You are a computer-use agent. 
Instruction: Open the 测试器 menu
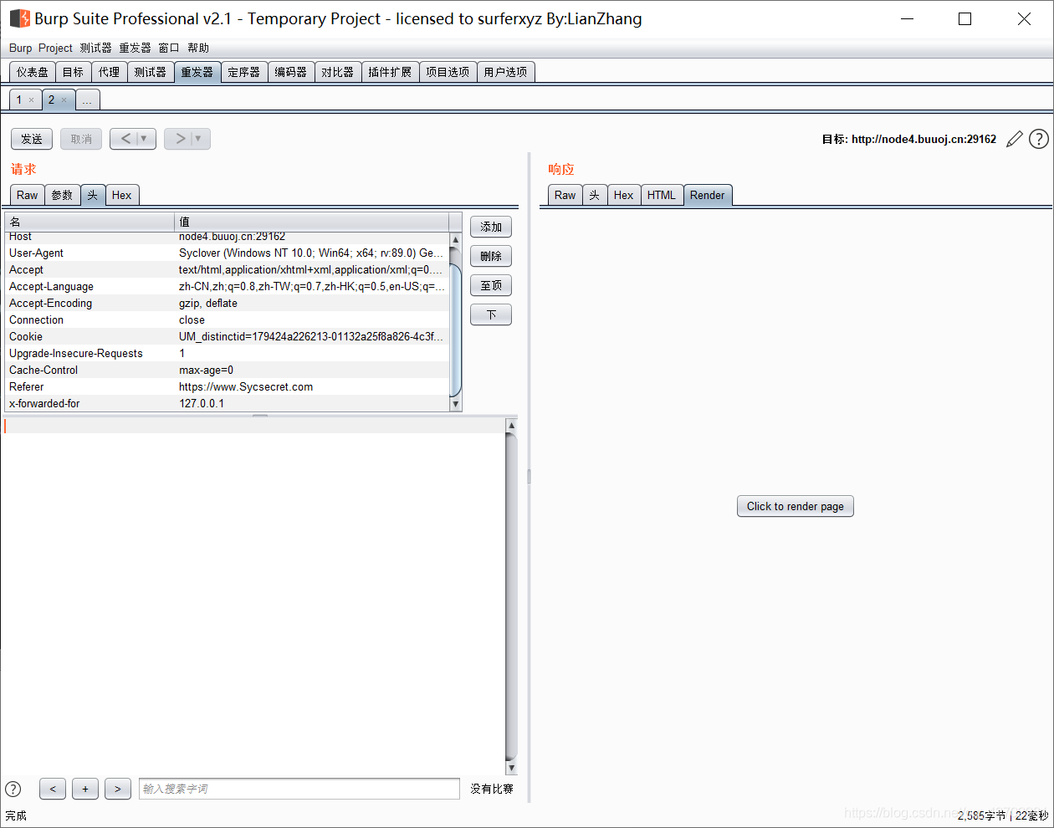[x=95, y=48]
